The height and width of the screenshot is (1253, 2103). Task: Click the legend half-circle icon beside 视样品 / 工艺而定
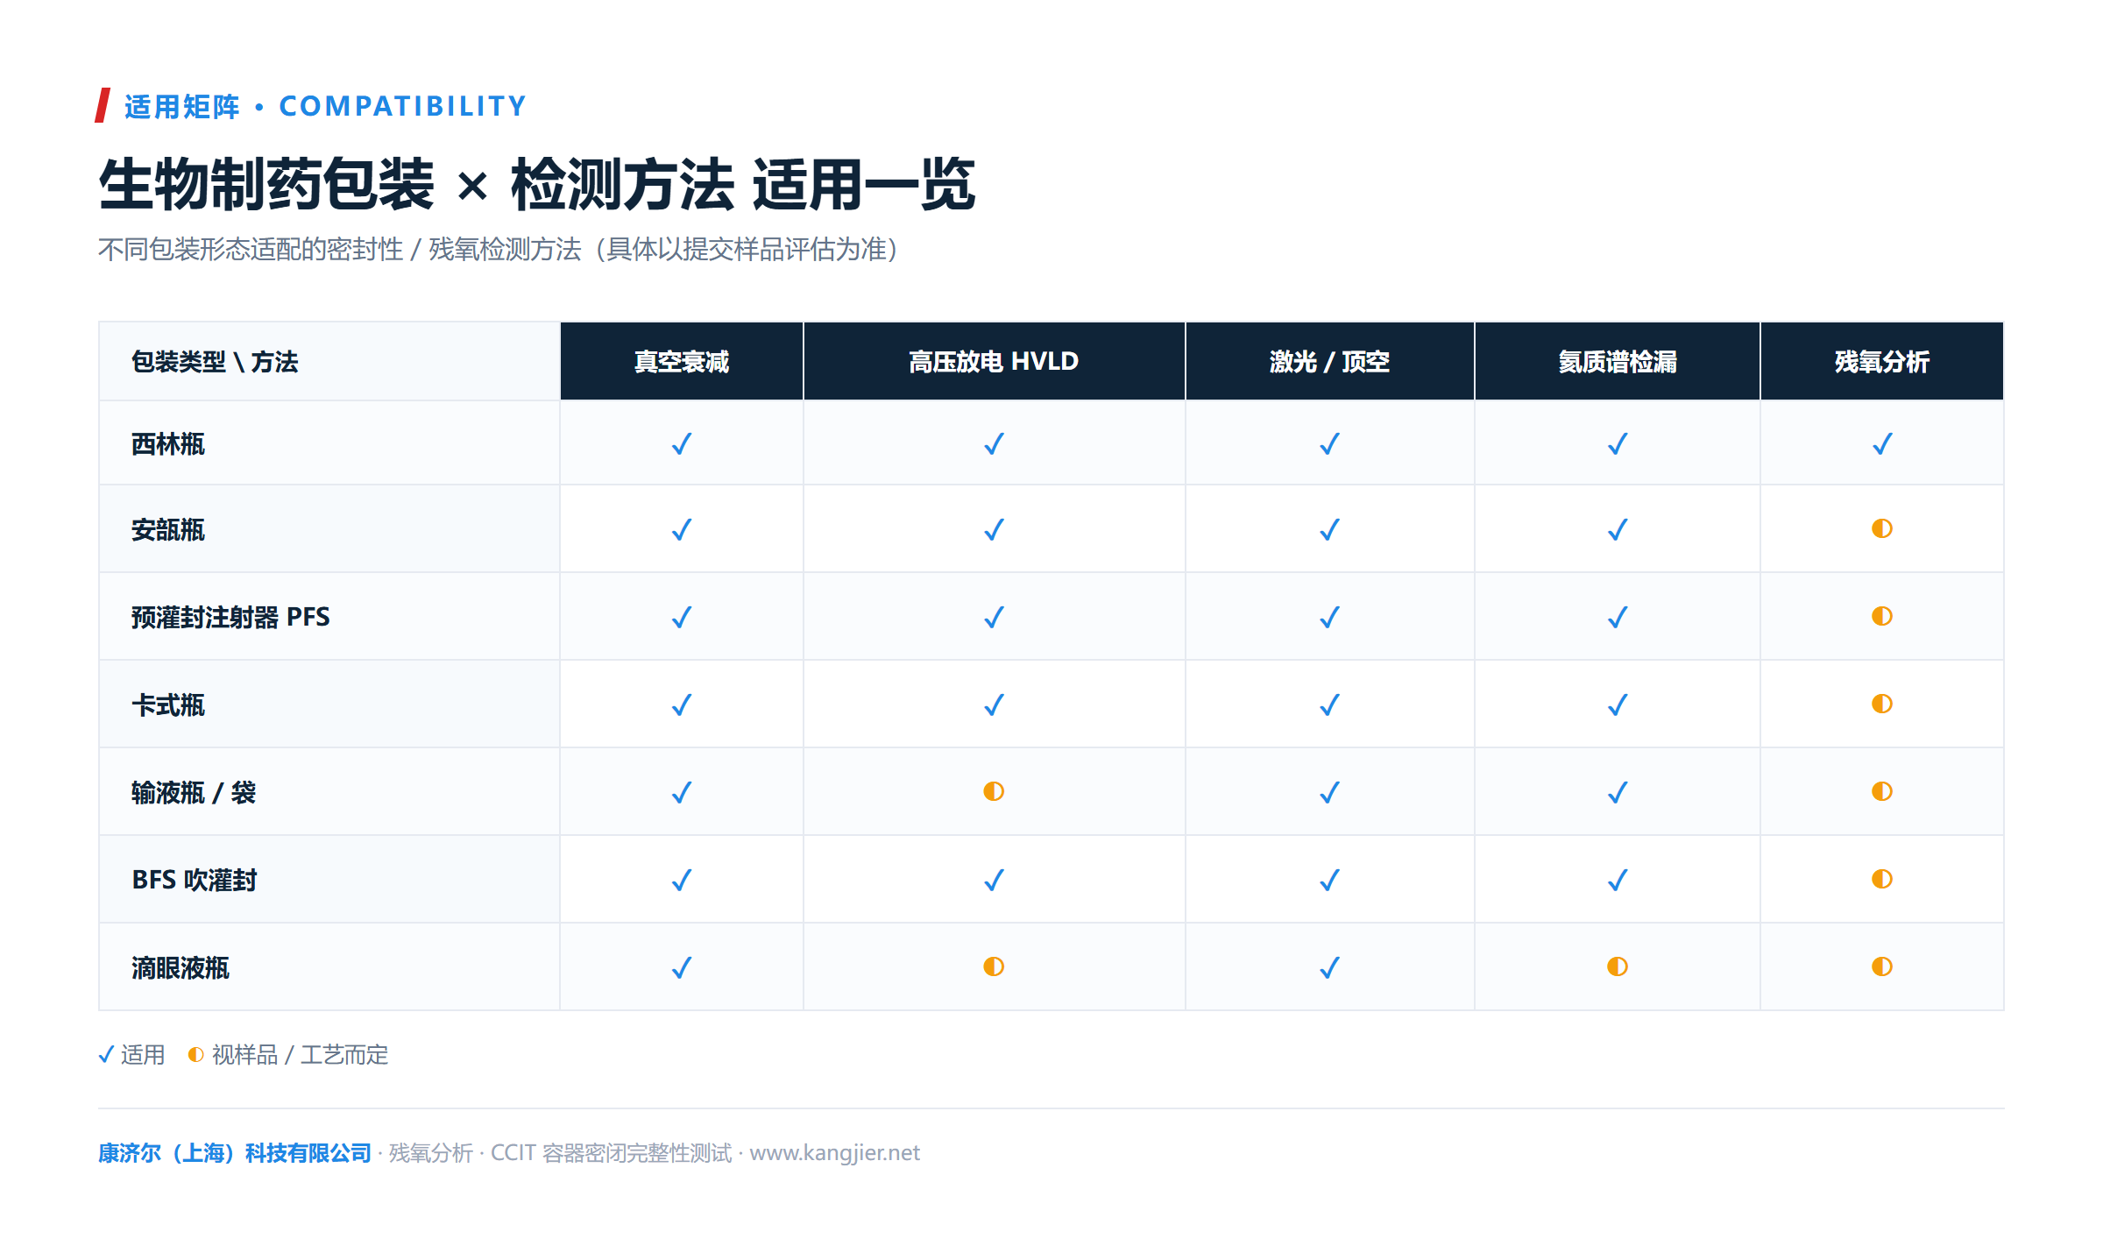click(x=196, y=1055)
